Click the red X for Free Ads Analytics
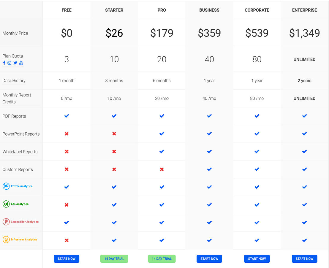The image size is (329, 268). 67,205
